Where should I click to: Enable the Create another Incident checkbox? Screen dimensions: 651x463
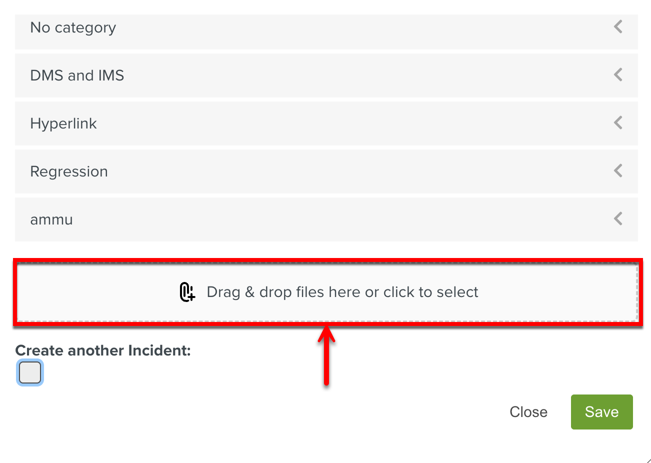point(29,372)
